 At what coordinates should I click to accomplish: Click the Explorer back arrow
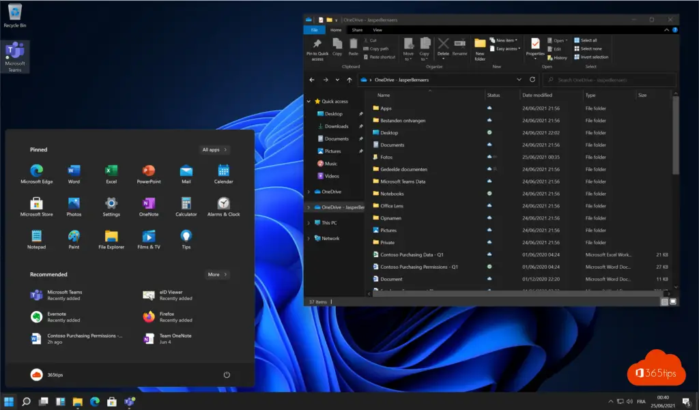coord(312,80)
